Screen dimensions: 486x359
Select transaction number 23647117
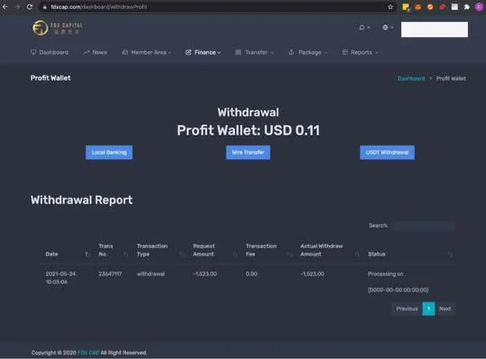[110, 274]
